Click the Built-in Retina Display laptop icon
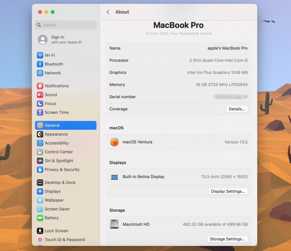The image size is (291, 251). point(114,177)
